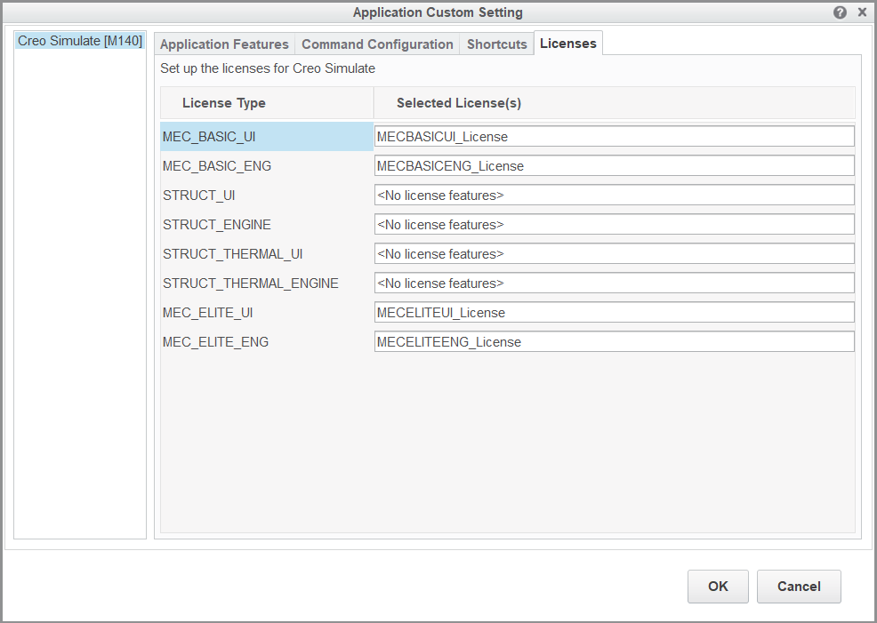This screenshot has height=623, width=877.
Task: Open the Command Configuration tab
Action: (375, 44)
